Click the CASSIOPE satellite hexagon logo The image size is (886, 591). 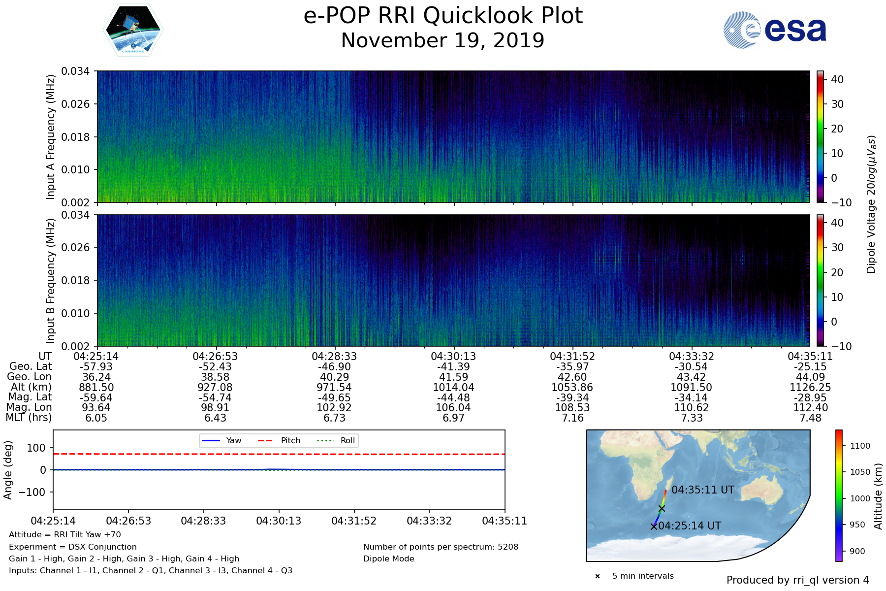(x=133, y=30)
